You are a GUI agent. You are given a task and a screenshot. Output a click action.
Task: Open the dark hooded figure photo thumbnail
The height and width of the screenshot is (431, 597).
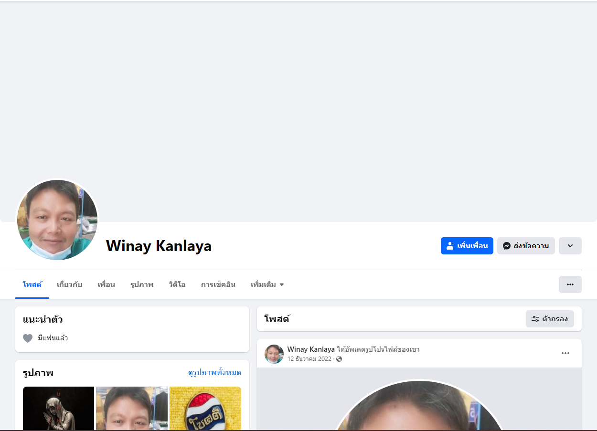[58, 409]
